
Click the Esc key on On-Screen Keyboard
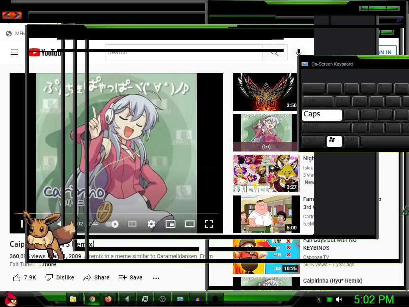coord(313,89)
